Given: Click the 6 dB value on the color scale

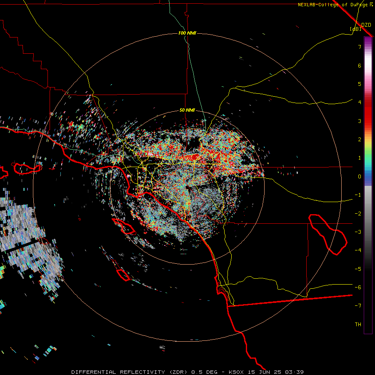Looking at the screenshot, I should point(360,65).
